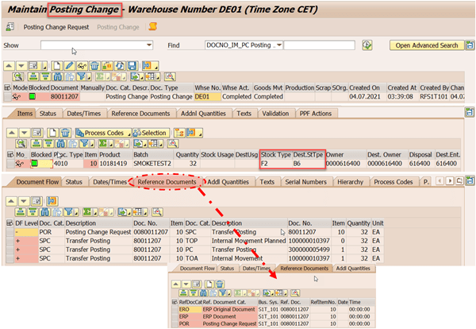Click the save icon in top toolbar
Image resolution: width=476 pixels, height=329 pixels.
tap(10, 26)
